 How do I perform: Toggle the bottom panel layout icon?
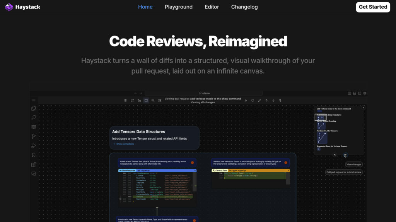355,93
